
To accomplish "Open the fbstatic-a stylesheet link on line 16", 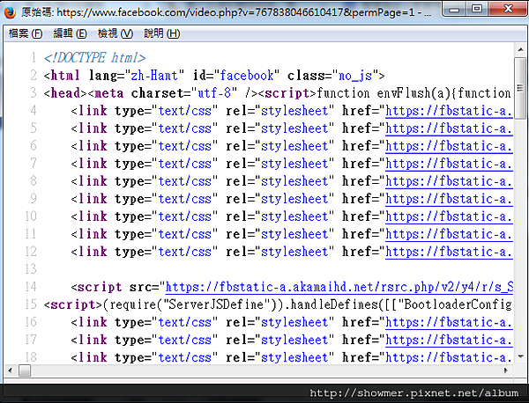I will 449,323.
